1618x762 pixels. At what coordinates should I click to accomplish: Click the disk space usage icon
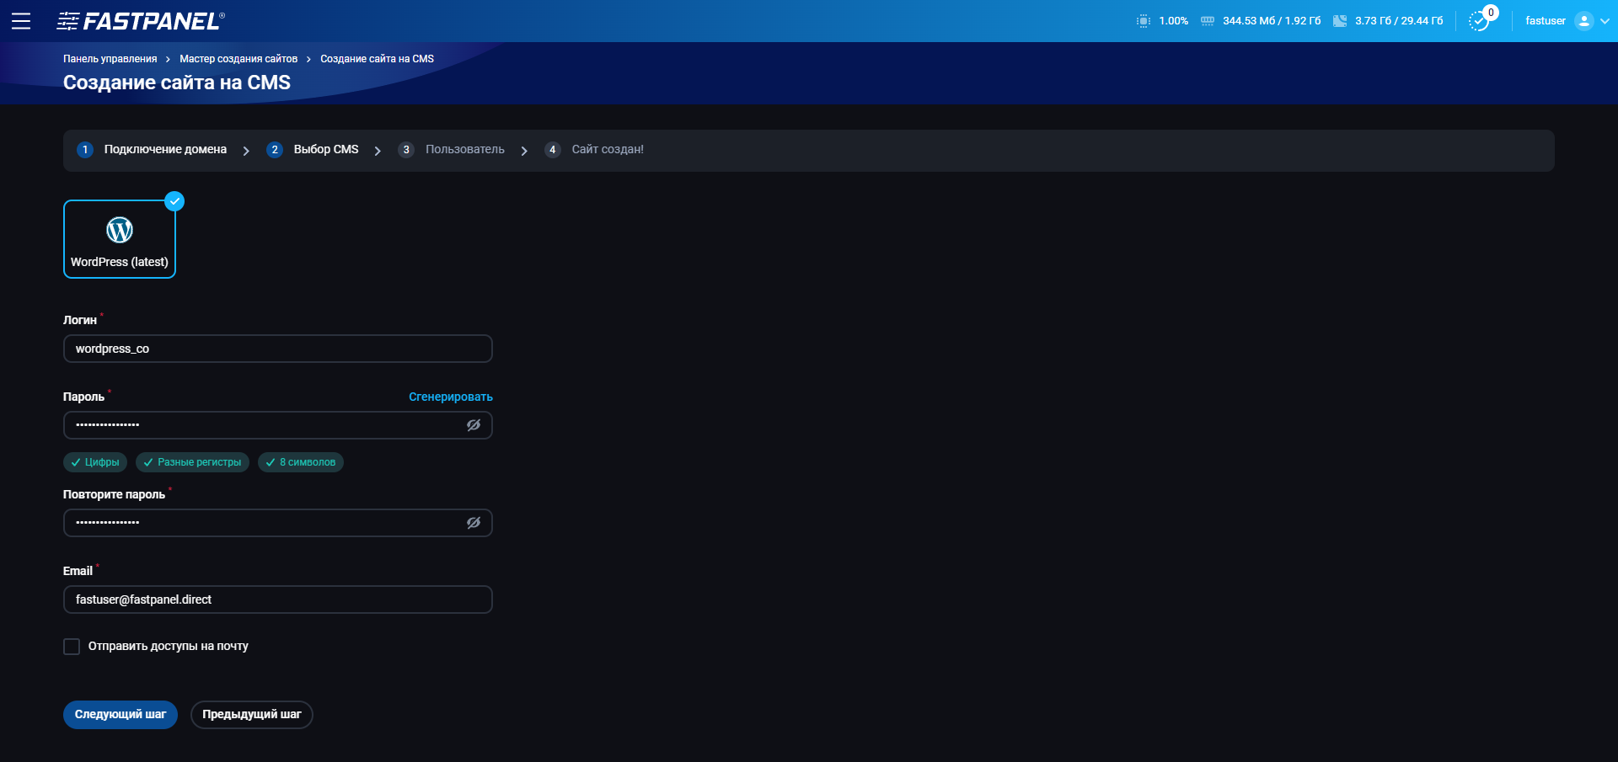1341,20
